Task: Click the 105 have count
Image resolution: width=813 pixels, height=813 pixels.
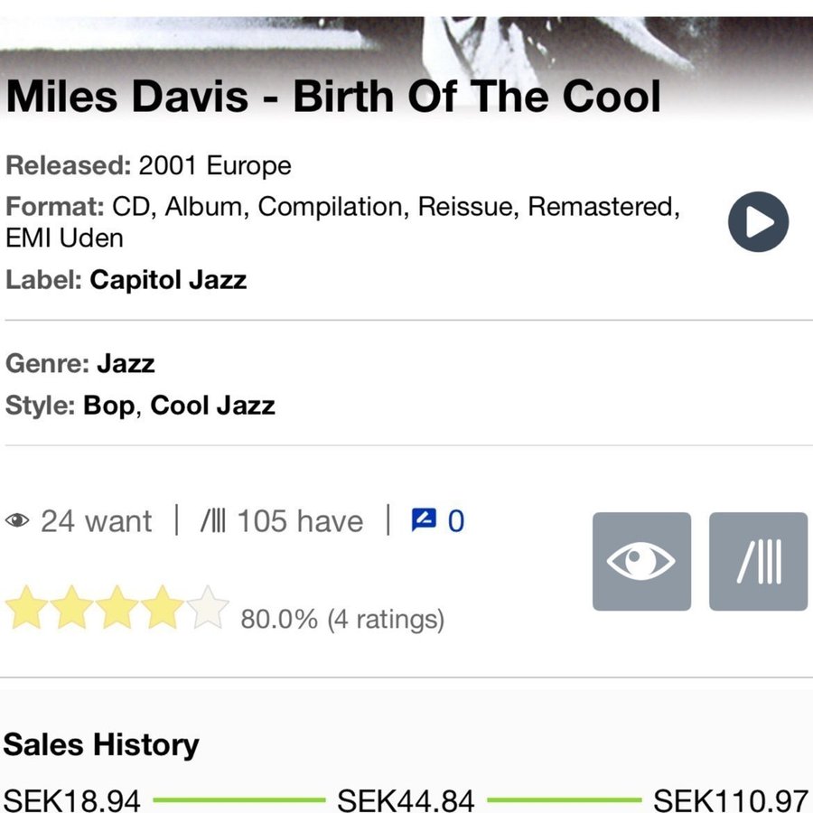Action: coord(299,521)
